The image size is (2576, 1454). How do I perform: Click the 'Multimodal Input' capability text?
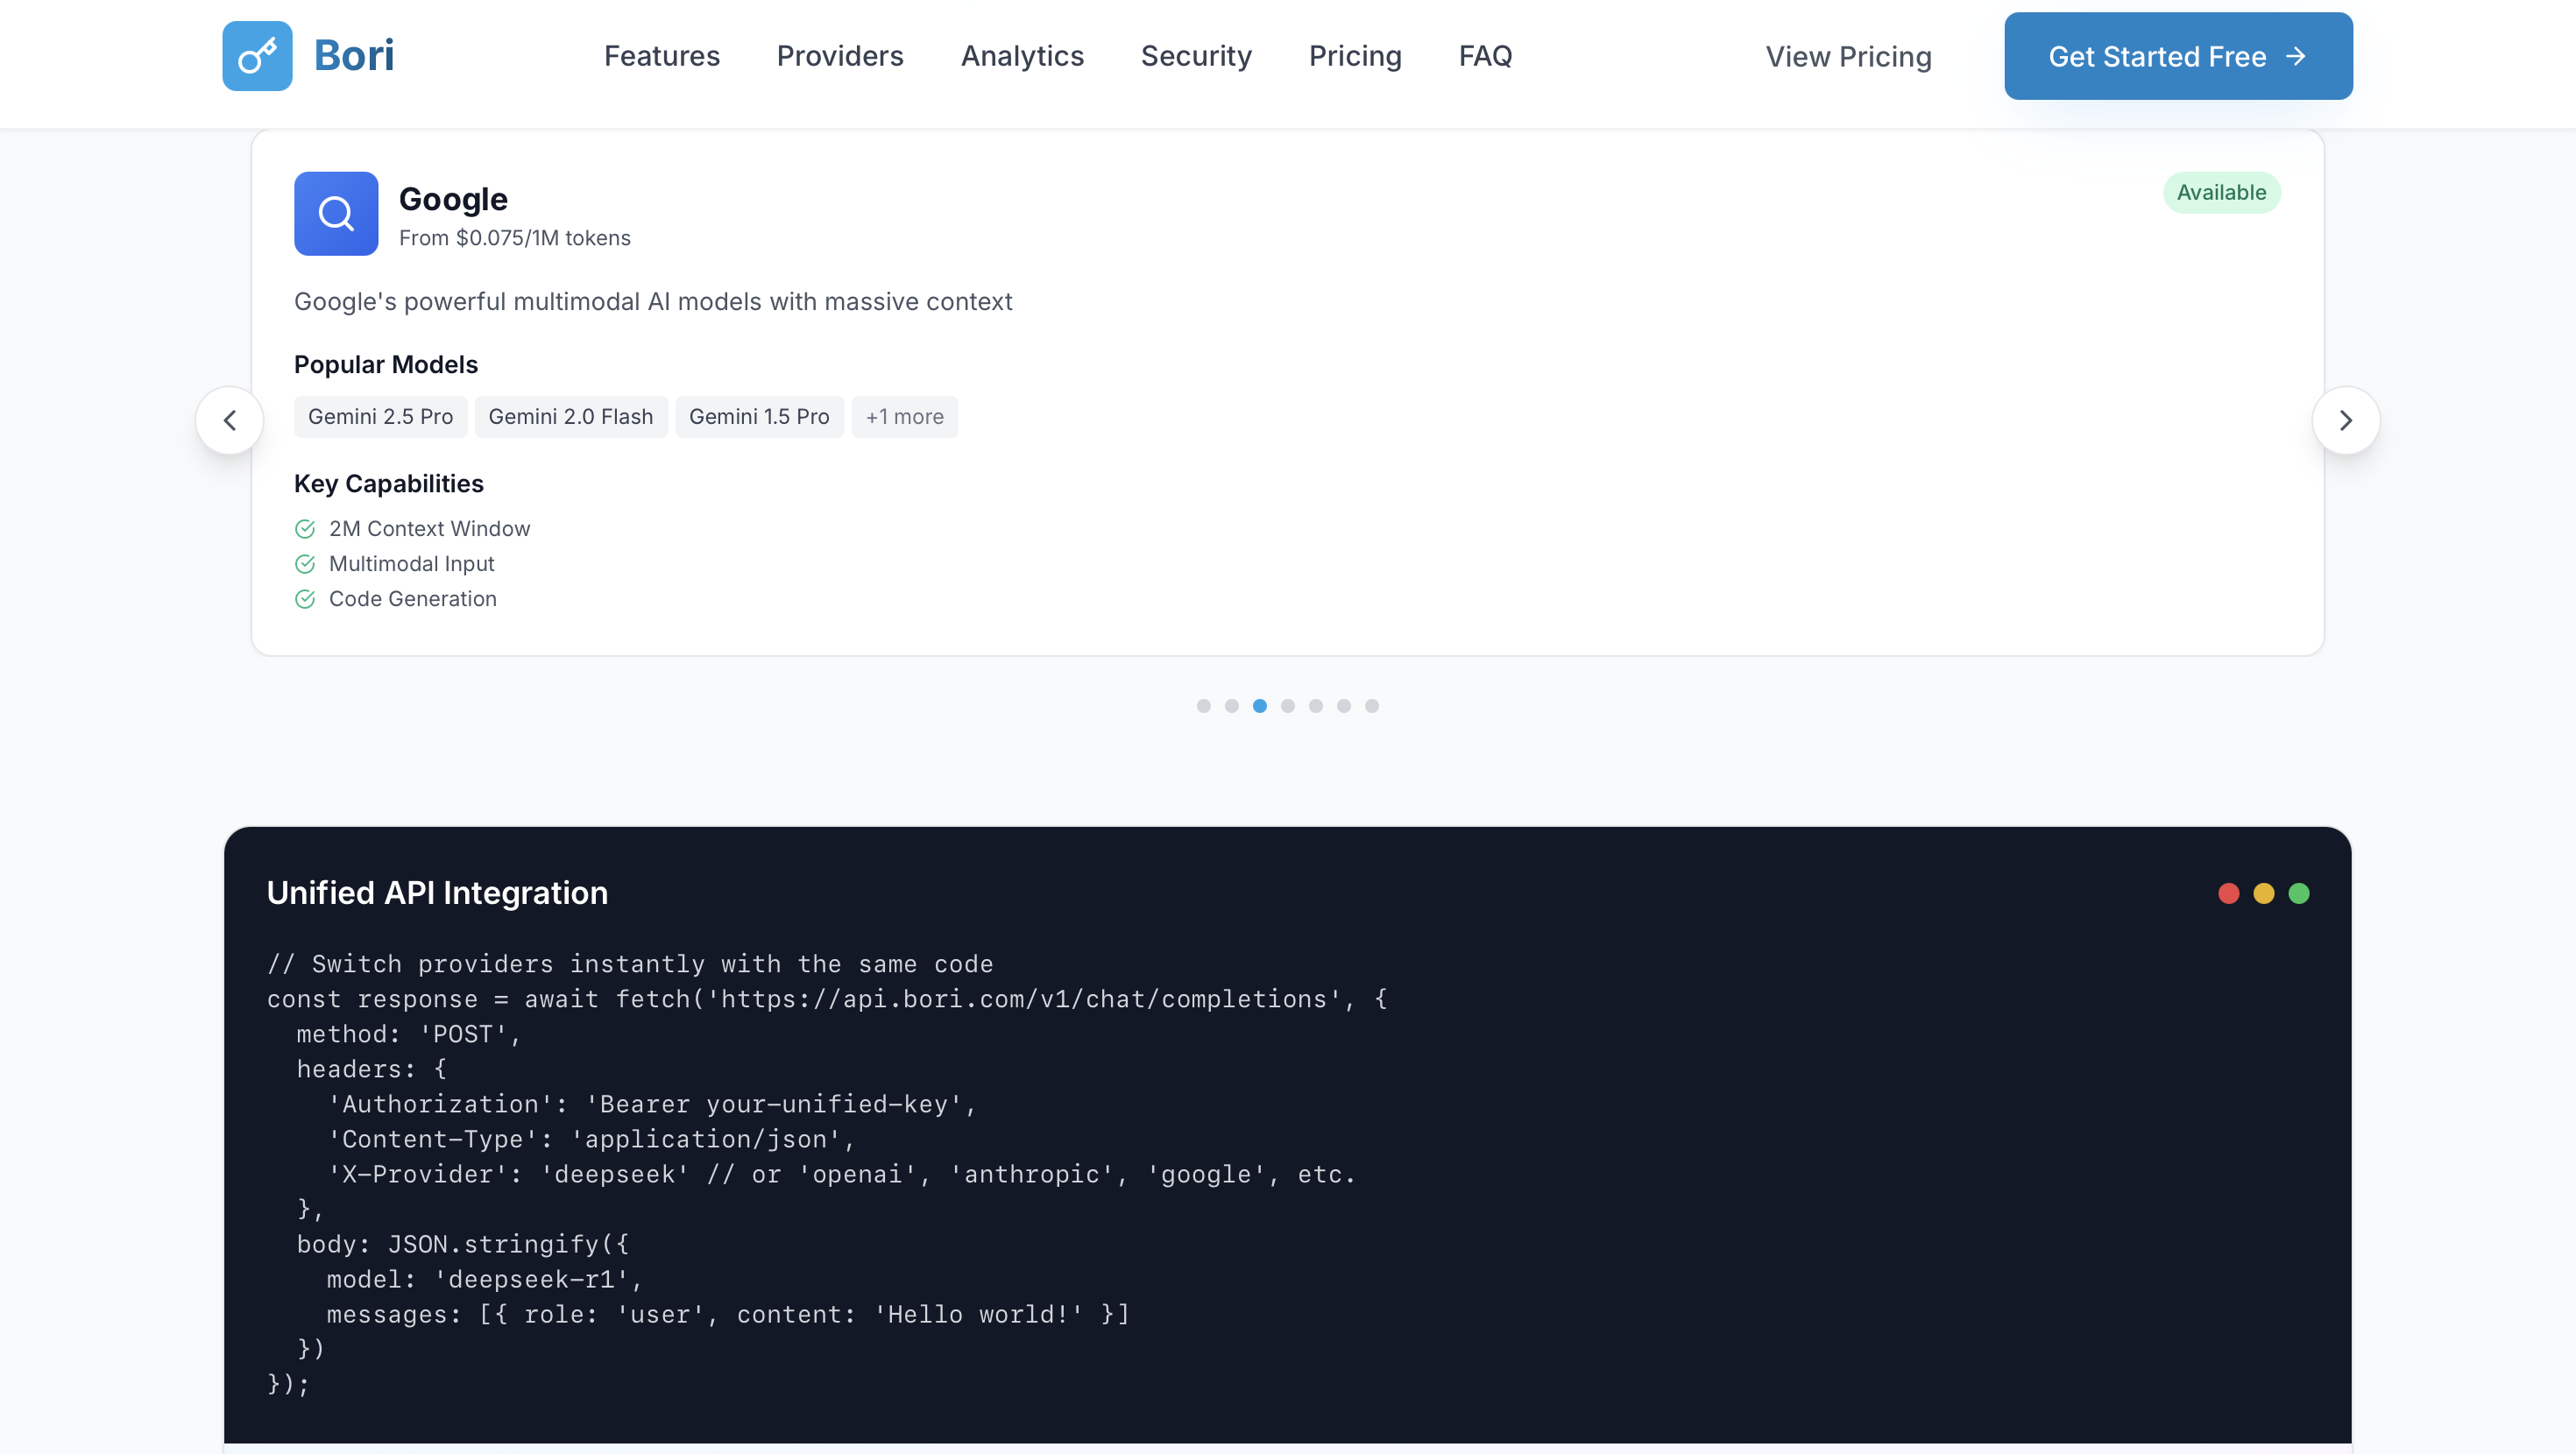pos(412,564)
